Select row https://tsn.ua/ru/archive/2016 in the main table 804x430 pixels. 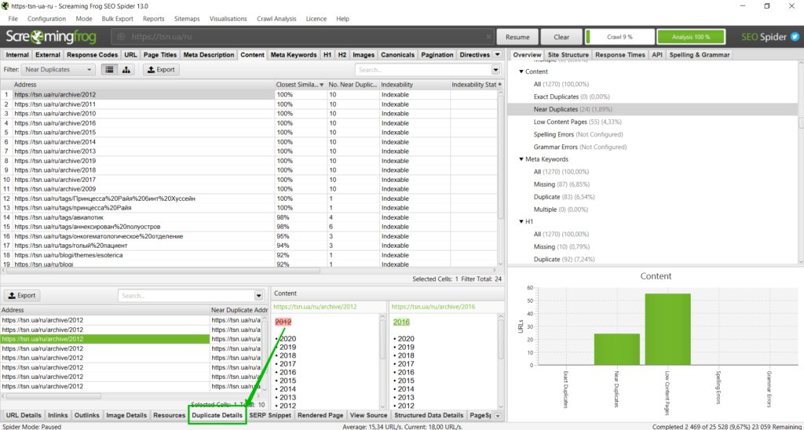(249, 123)
